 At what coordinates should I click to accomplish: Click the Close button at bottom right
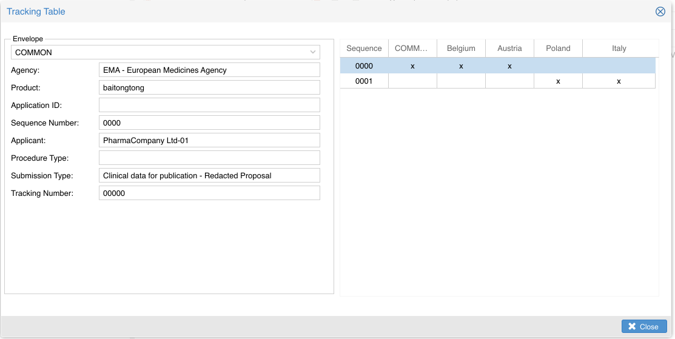coord(643,326)
